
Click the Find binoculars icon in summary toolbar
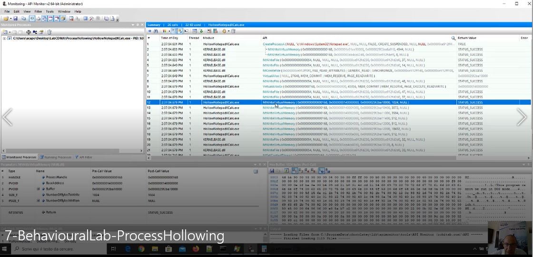[x=156, y=31]
